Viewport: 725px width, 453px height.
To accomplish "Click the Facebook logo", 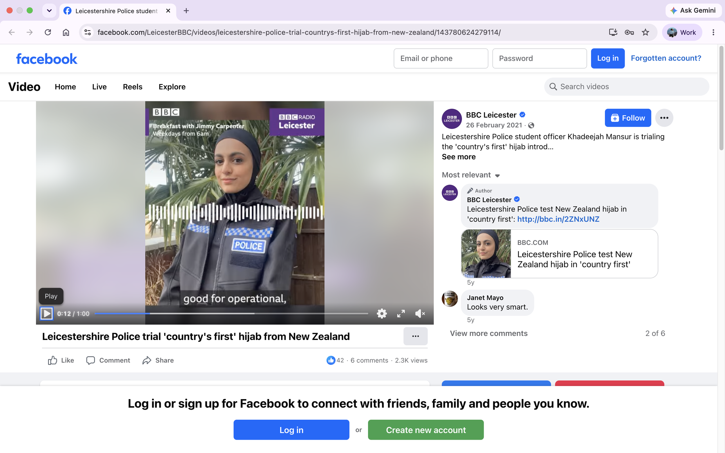I will pos(46,59).
